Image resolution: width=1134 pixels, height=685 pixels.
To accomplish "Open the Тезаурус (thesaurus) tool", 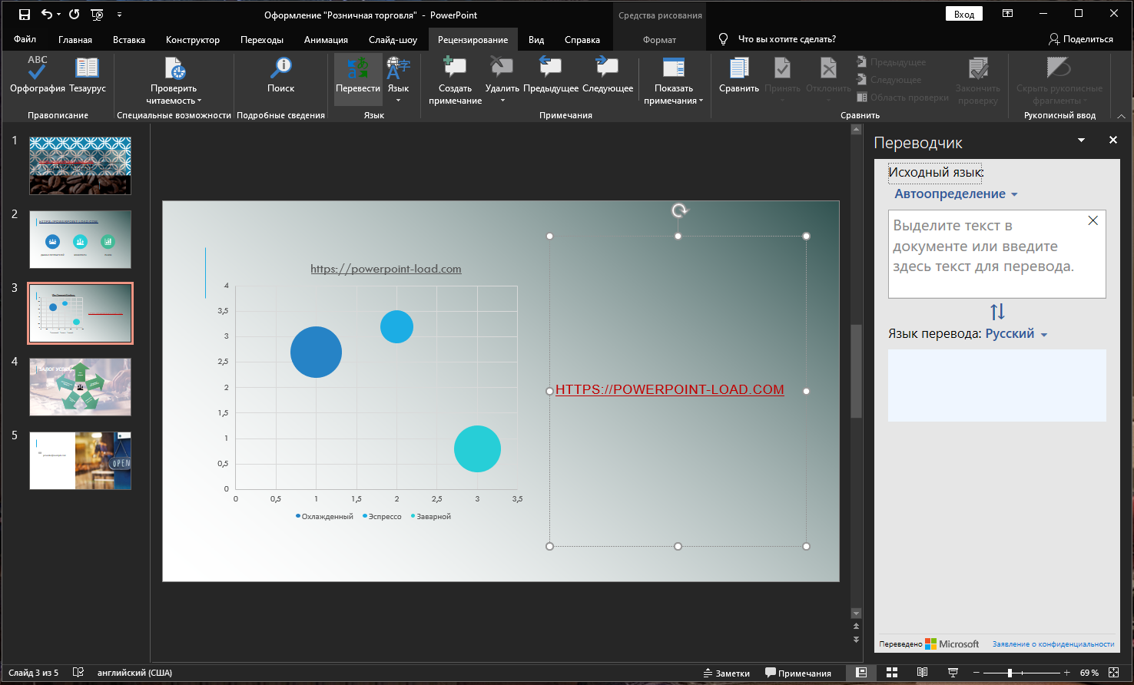I will (86, 73).
